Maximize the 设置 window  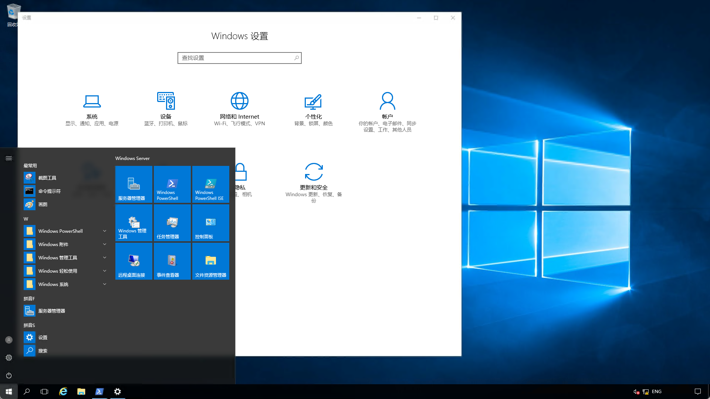point(436,18)
